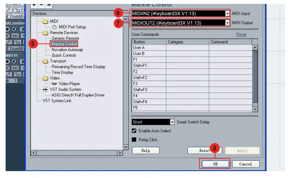Click the MIDI Port Setup round icon

(x=54, y=27)
